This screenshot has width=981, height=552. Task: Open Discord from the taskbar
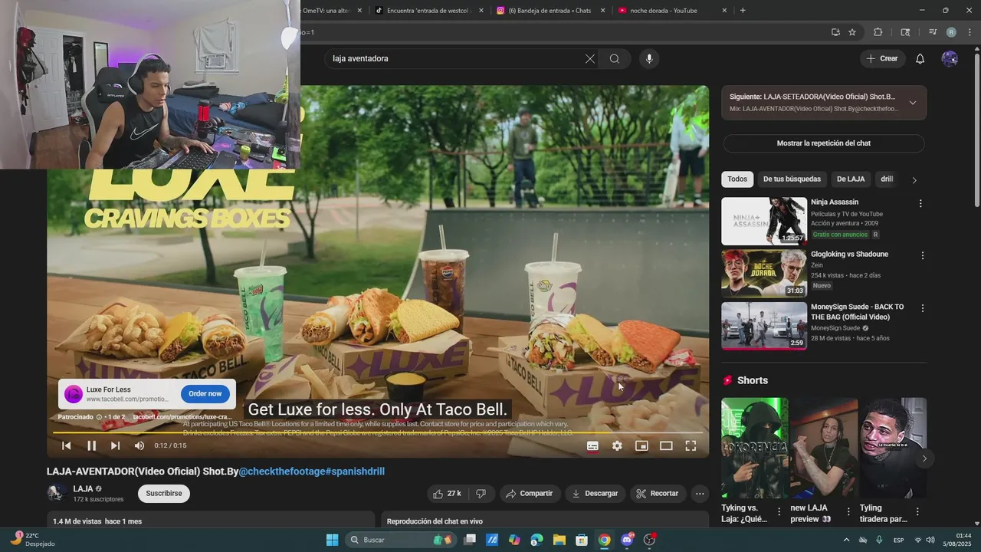click(x=627, y=540)
